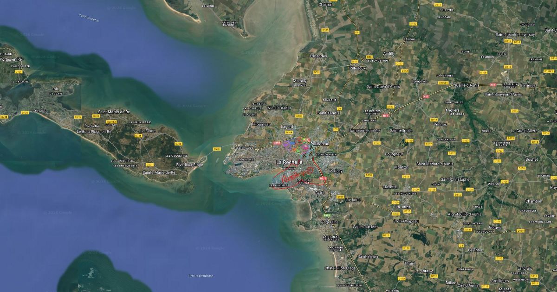Screen dimensions: 557x292
Task: Click the Saint-Sauveur-d'Aunis label
Action: coord(503,94)
